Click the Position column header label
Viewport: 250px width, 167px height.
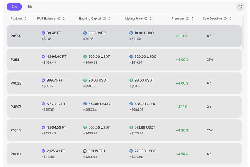16,19
